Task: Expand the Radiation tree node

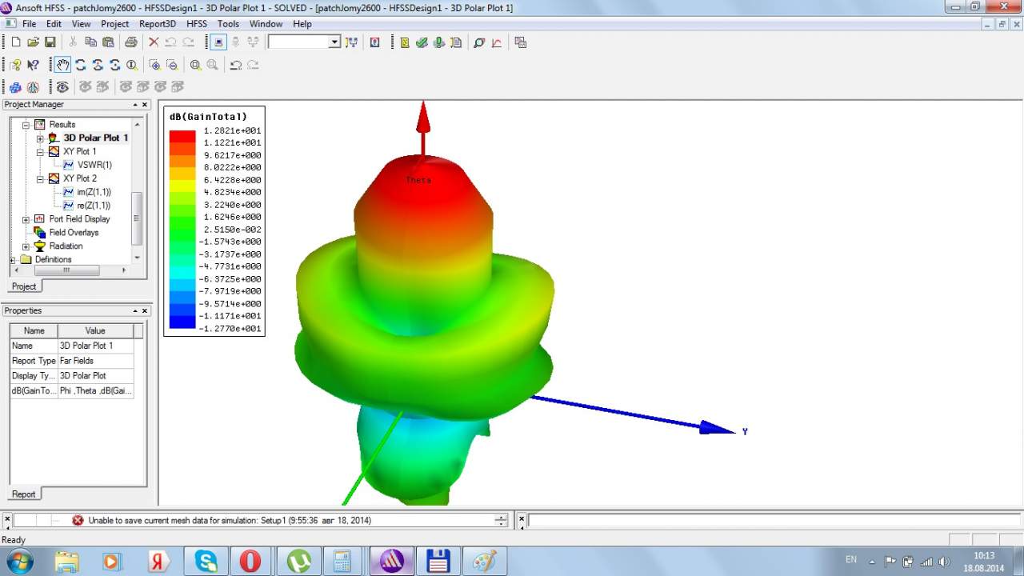Action: [26, 246]
